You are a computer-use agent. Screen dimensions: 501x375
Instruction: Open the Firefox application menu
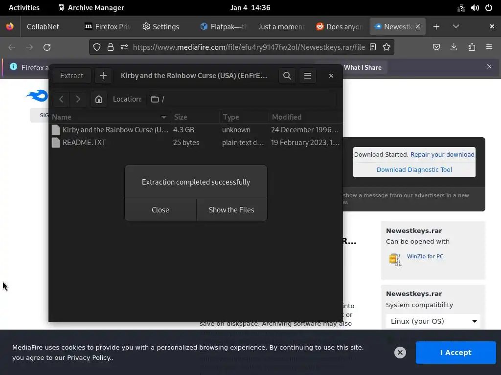click(x=489, y=47)
